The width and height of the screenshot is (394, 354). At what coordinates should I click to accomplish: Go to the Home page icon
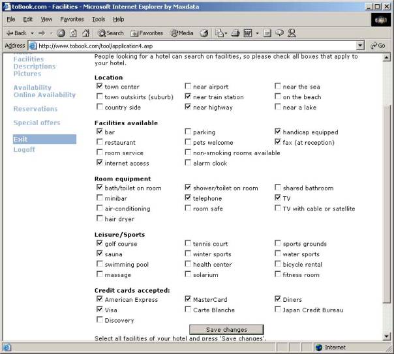click(85, 33)
